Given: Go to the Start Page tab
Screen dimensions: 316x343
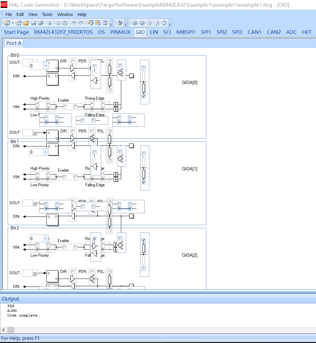Looking at the screenshot, I should pyautogui.click(x=16, y=32).
